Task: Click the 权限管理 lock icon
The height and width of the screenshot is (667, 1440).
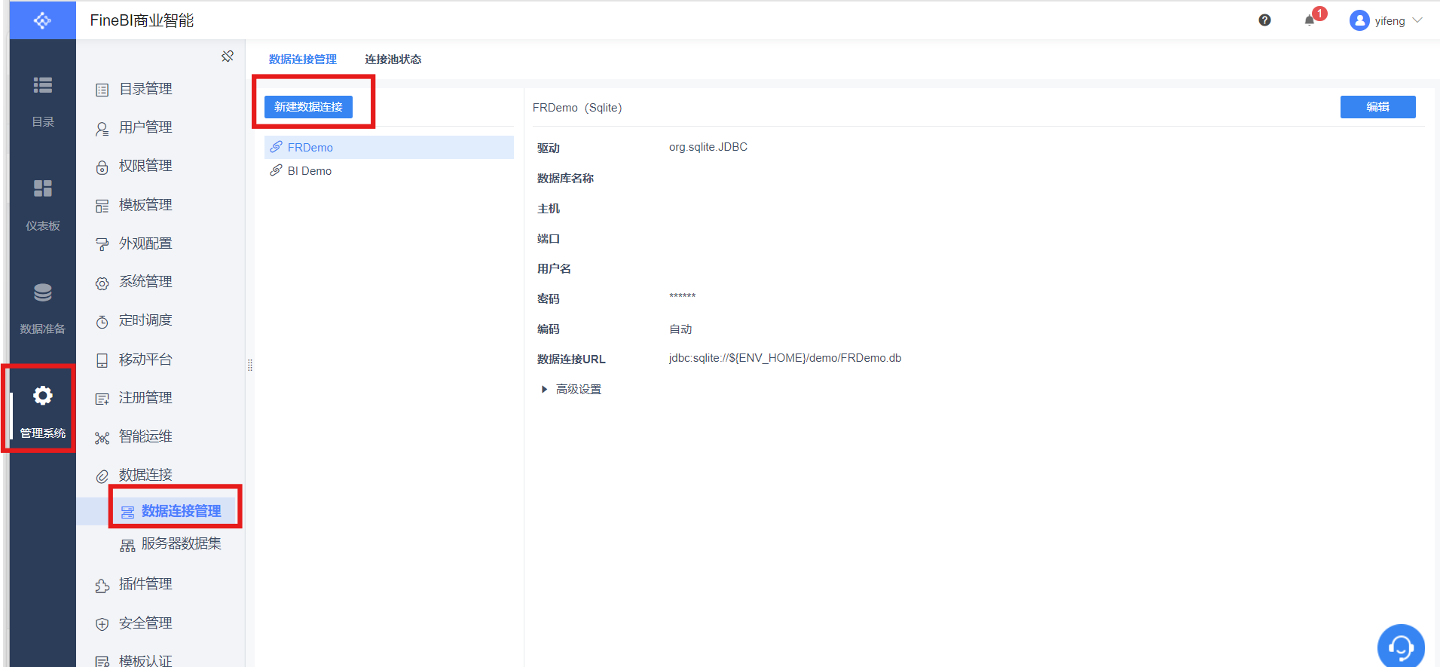Action: 102,167
